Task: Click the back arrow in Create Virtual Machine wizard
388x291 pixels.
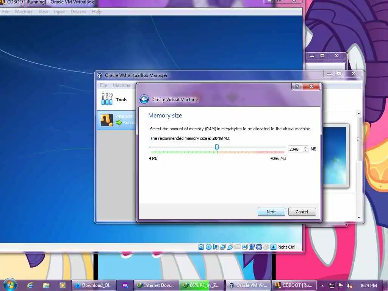Action: point(144,99)
